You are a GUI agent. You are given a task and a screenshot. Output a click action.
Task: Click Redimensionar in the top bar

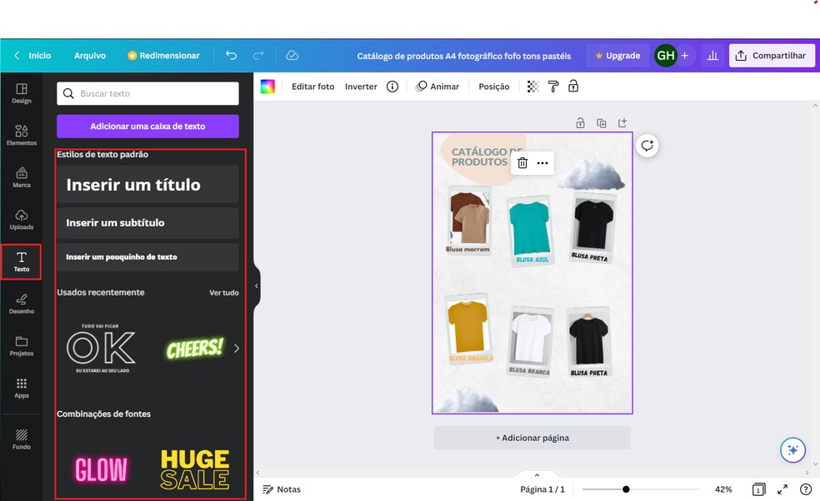[x=163, y=56]
